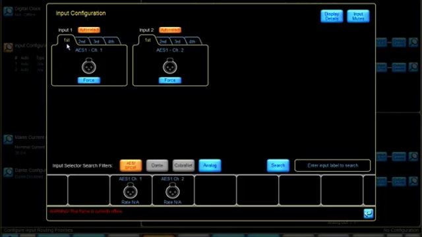Open Input Mutes
This screenshot has width=422, height=237.
[x=358, y=16]
